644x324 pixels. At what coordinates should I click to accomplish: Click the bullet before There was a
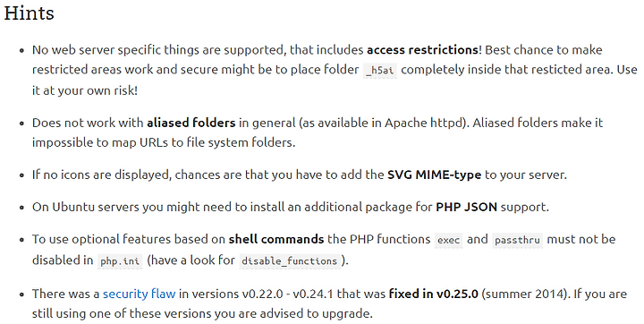coord(21,294)
